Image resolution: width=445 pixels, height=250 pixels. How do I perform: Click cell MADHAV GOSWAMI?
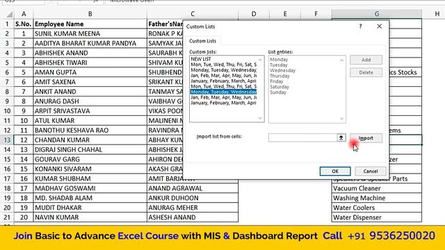click(90, 188)
